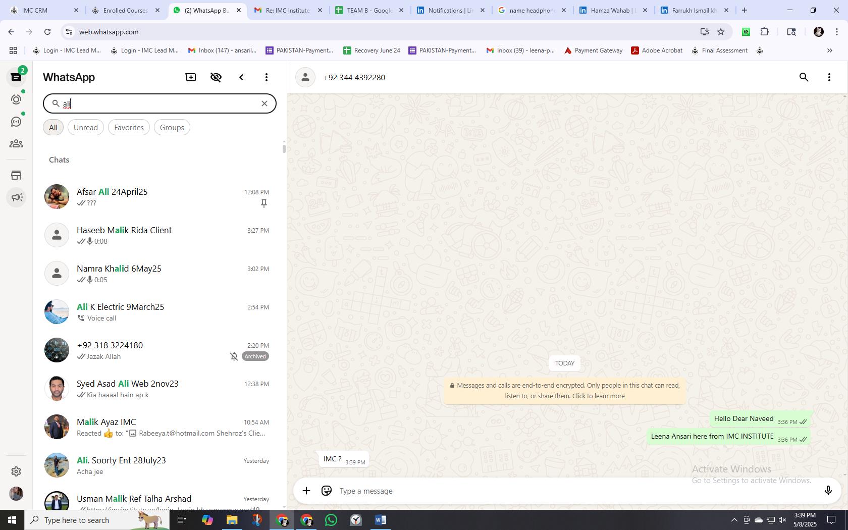Open contact info for +92 344 4392280
This screenshot has width=848, height=530.
click(354, 77)
